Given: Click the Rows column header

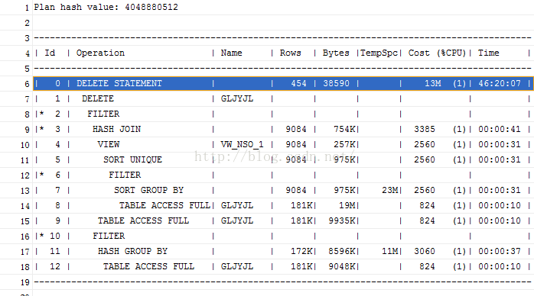Looking at the screenshot, I should 291,53.
